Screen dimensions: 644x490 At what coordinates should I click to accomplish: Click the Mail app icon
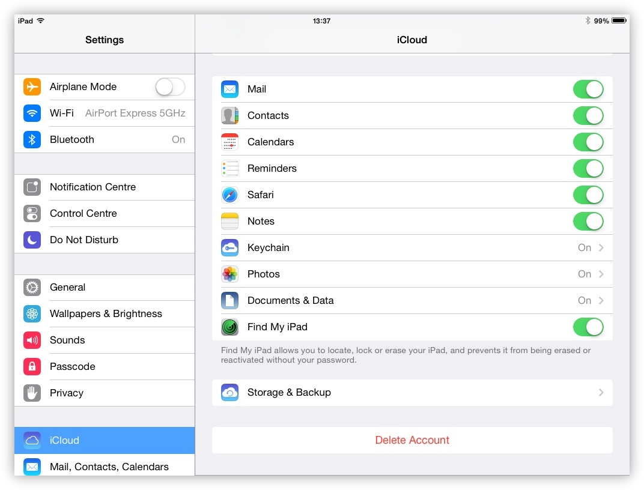pyautogui.click(x=229, y=89)
